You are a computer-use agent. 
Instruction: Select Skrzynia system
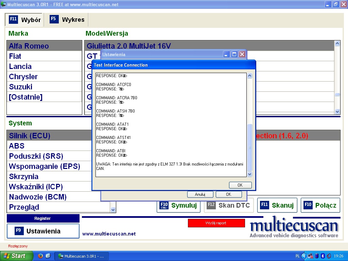(x=49, y=176)
